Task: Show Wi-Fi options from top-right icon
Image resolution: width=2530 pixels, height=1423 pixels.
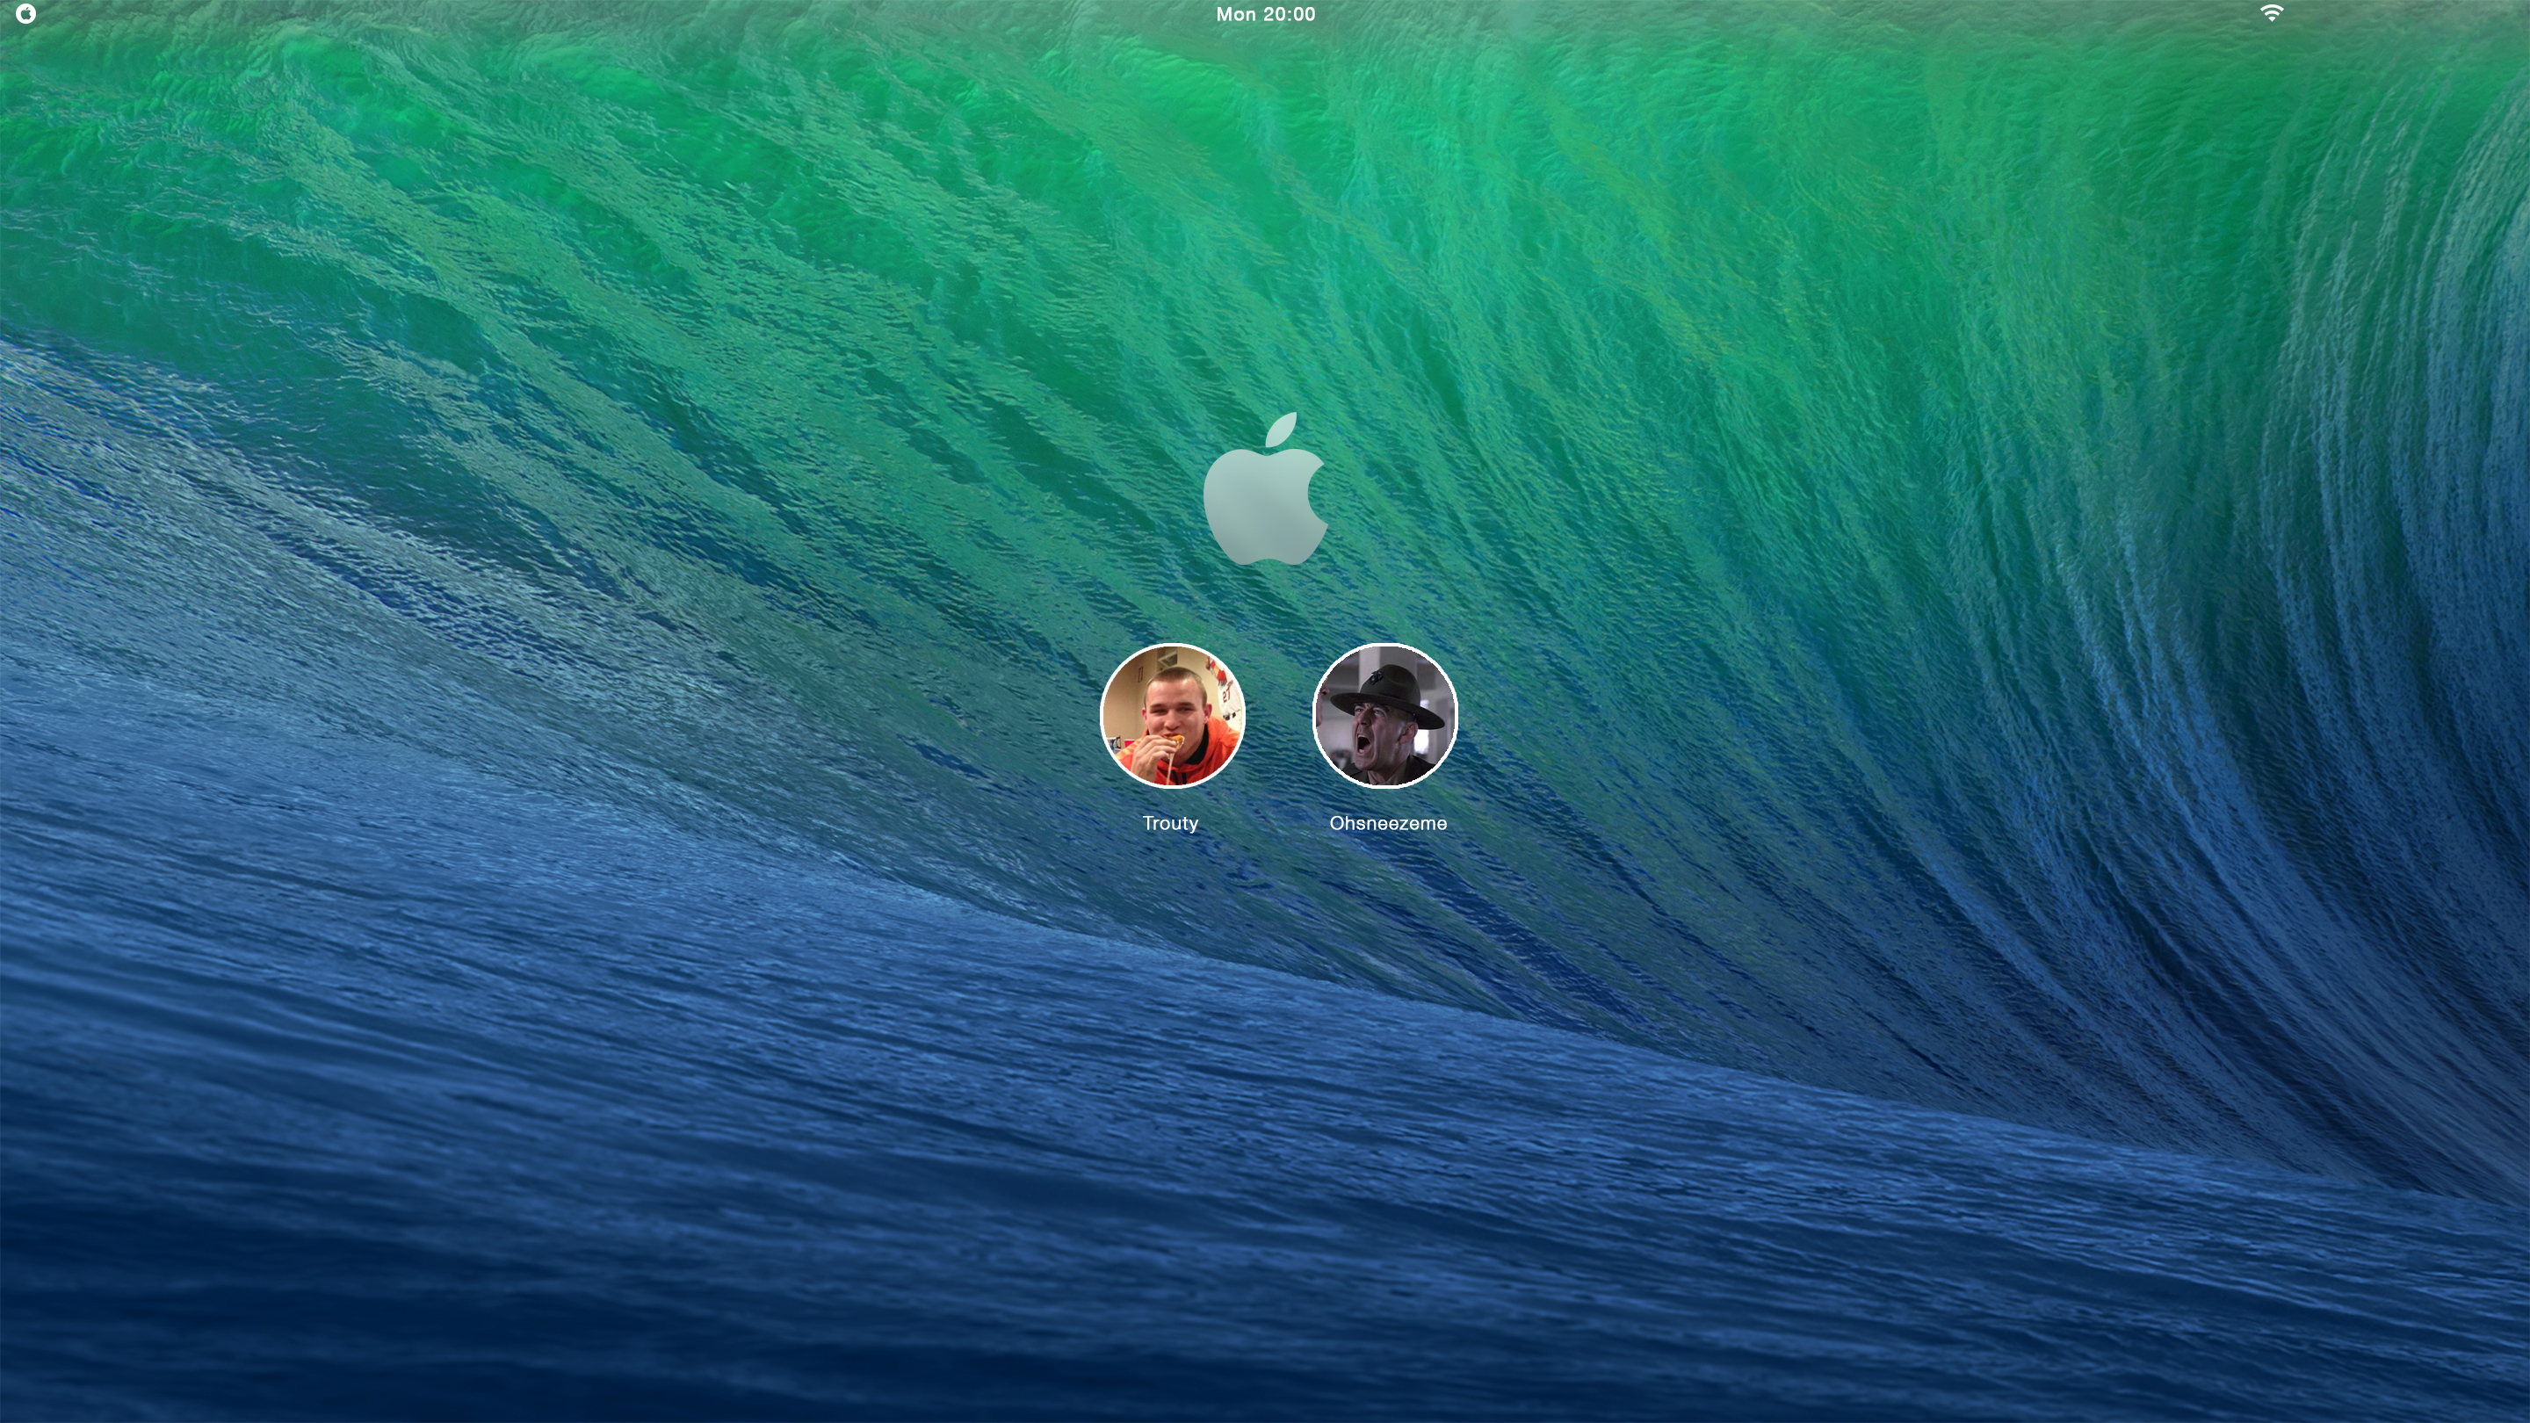Action: pos(2271,13)
